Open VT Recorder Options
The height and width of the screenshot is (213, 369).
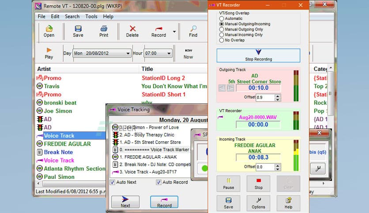point(258,203)
